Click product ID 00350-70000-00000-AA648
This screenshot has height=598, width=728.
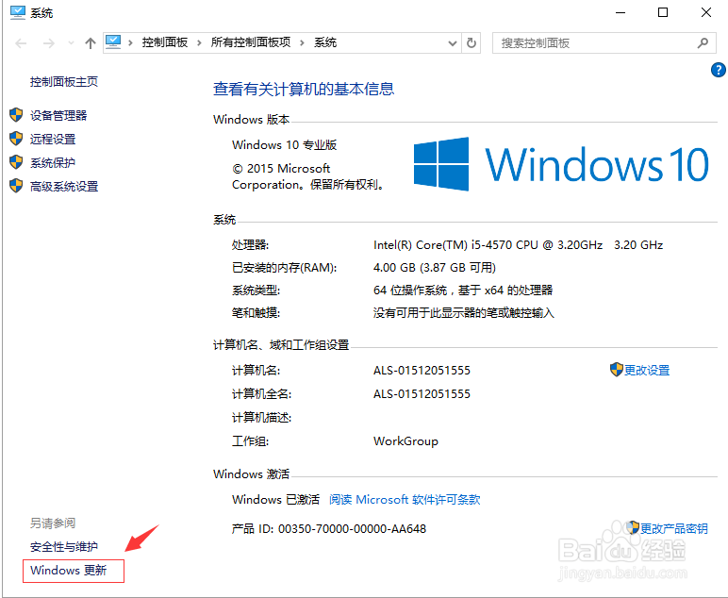click(353, 529)
